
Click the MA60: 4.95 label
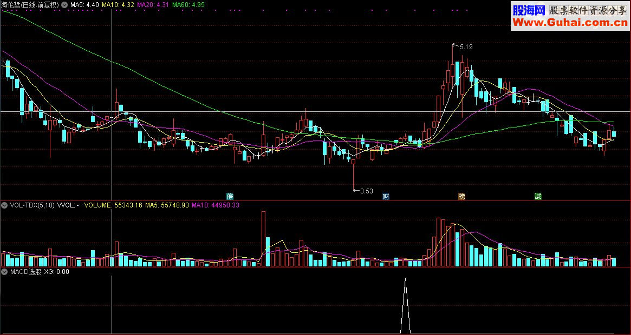[188, 5]
